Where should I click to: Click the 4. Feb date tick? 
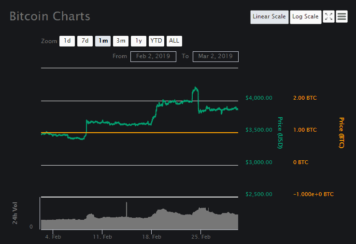point(53,237)
